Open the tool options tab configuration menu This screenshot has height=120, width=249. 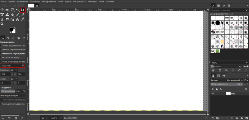[24, 38]
